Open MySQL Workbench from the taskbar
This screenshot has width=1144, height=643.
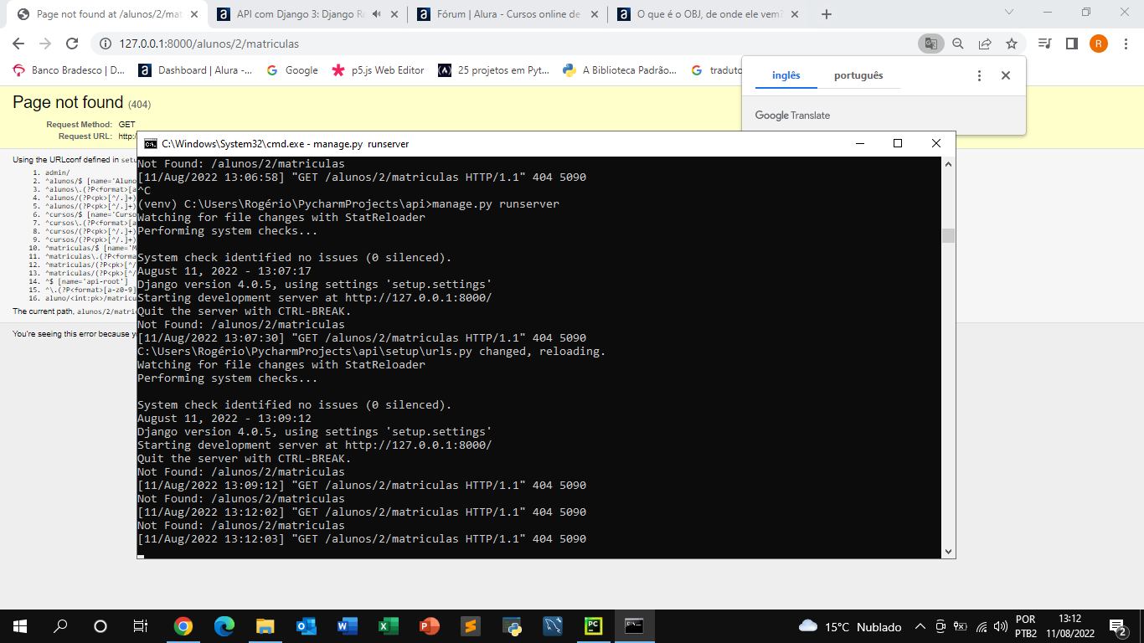coord(553,626)
